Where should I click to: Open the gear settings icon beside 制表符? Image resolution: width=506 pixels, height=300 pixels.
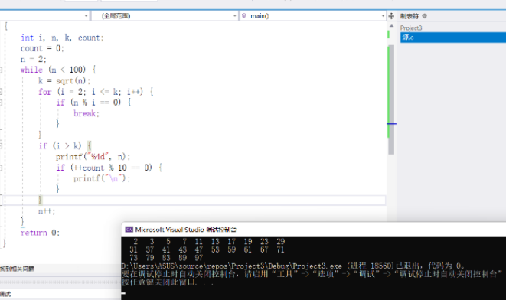[x=425, y=16]
